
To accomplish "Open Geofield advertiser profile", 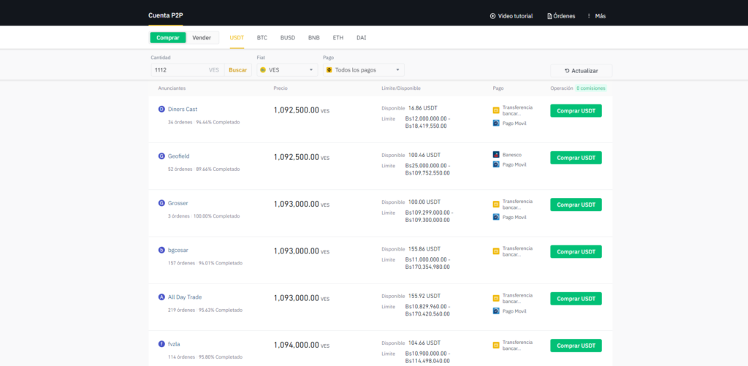I will click(179, 156).
